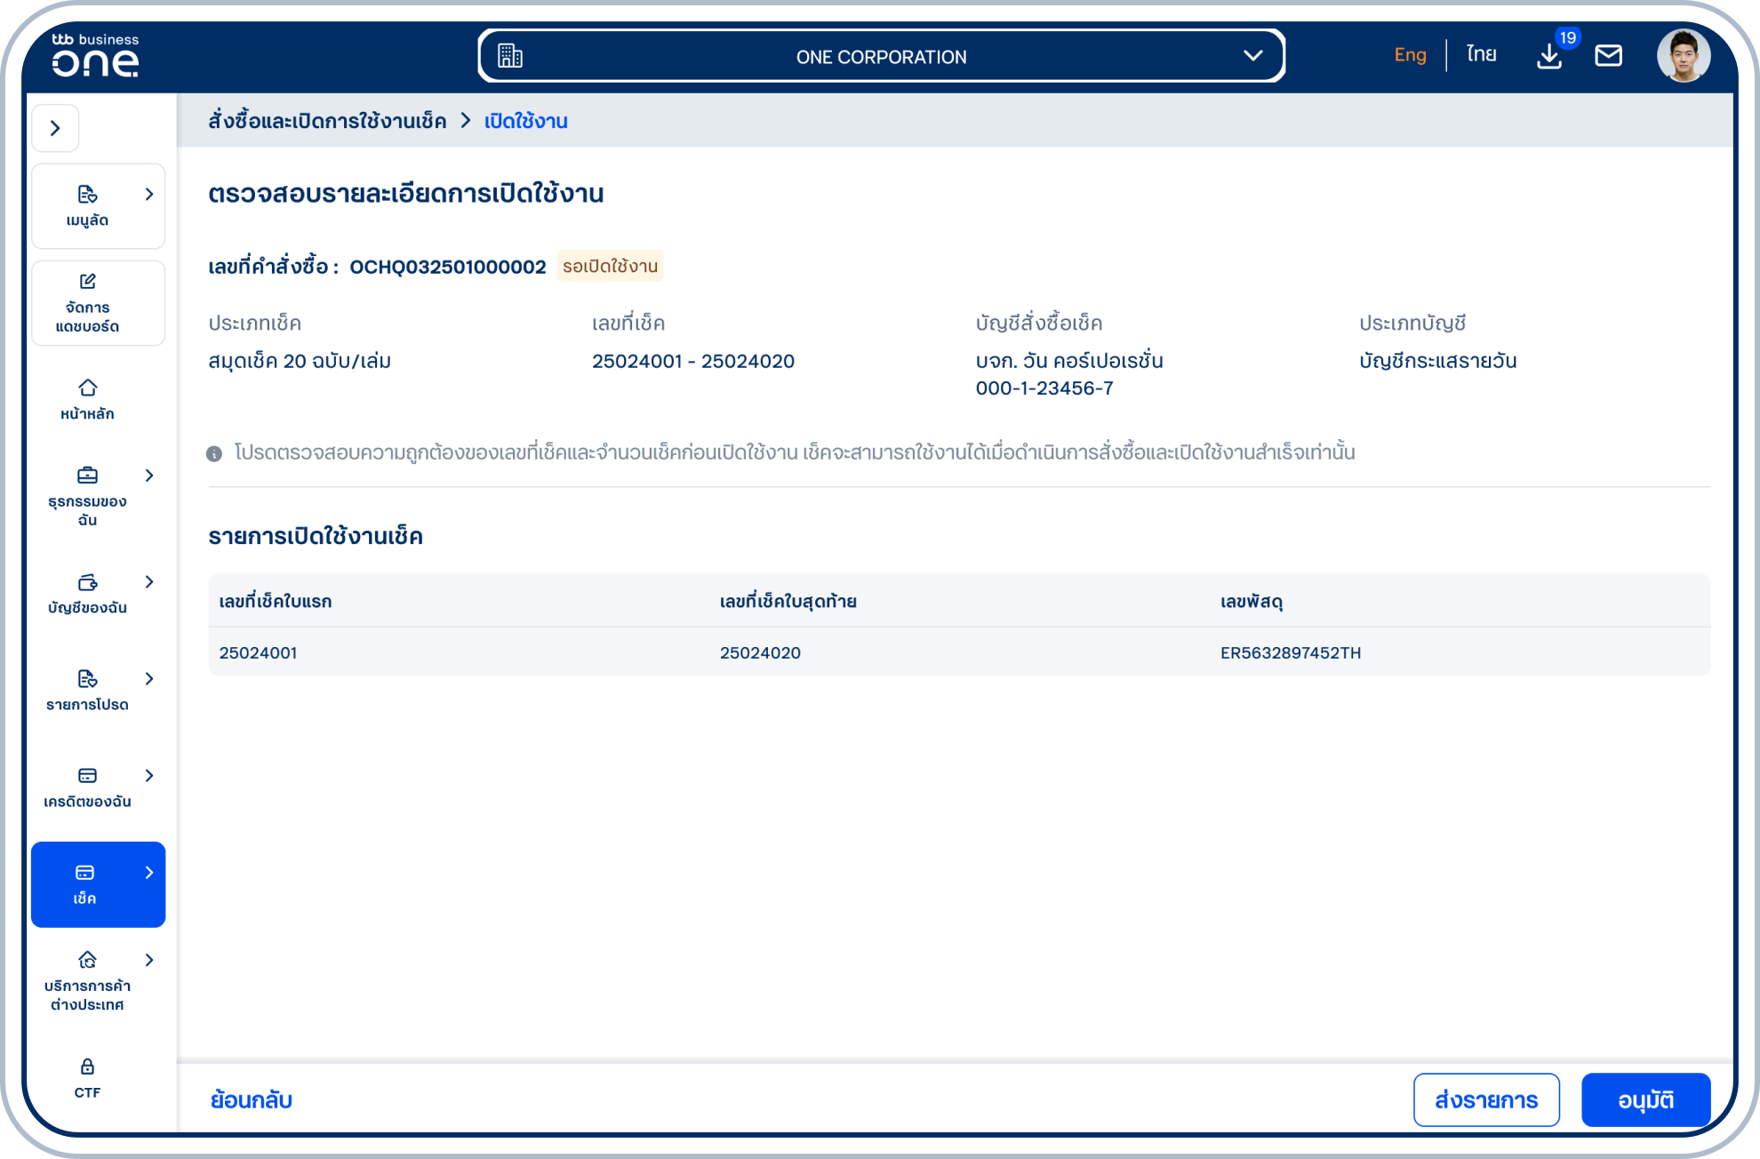Switch language to Eng
This screenshot has height=1159, width=1760.
coord(1410,55)
